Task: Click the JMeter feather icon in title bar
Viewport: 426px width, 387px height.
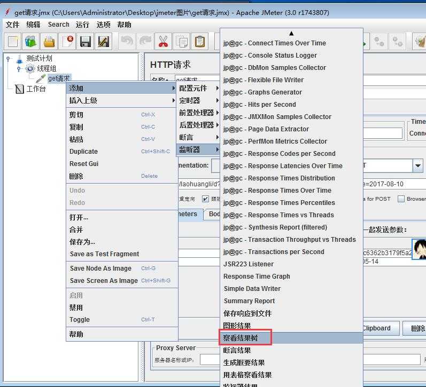Action: pos(7,12)
